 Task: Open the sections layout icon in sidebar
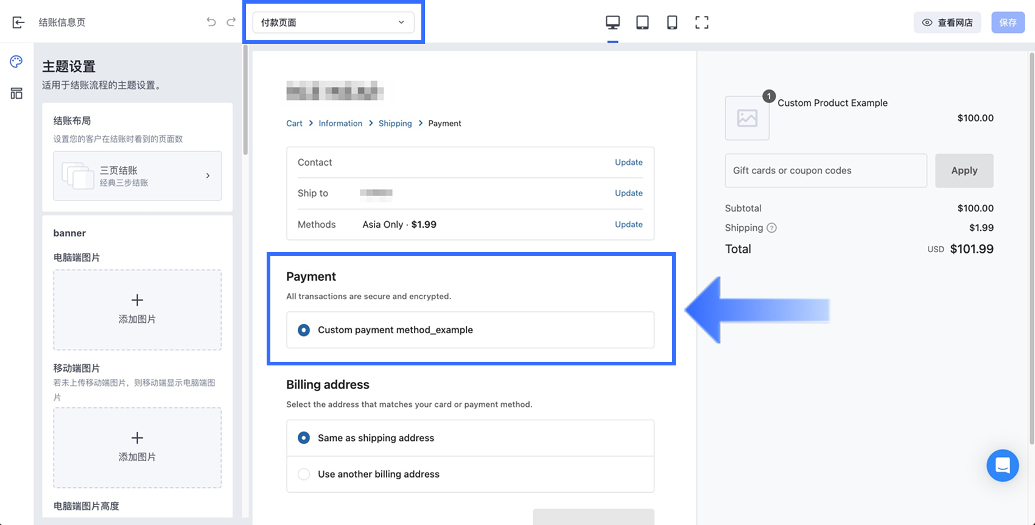tap(16, 93)
